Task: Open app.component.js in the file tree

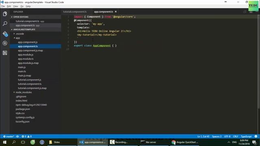Action: [28, 42]
